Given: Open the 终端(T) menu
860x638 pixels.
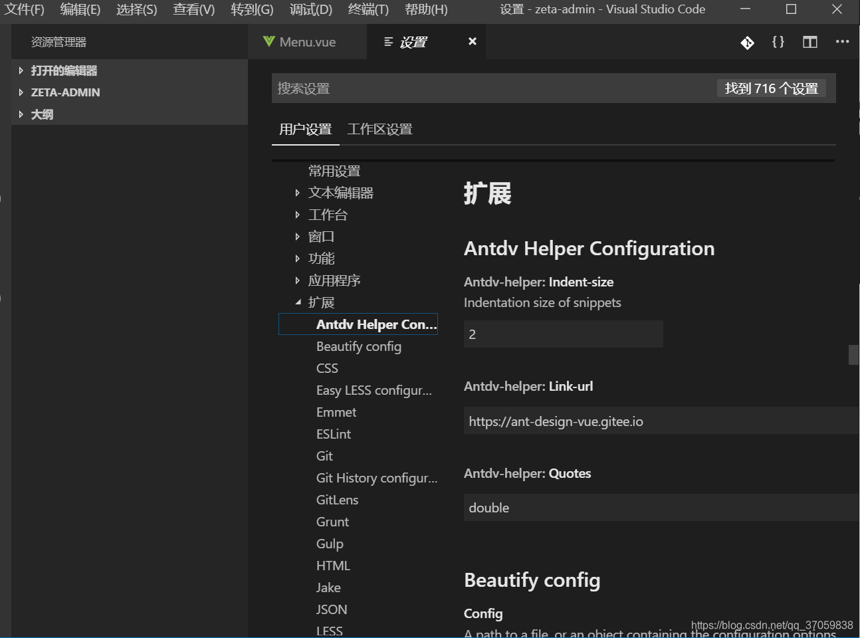Looking at the screenshot, I should pyautogui.click(x=368, y=9).
